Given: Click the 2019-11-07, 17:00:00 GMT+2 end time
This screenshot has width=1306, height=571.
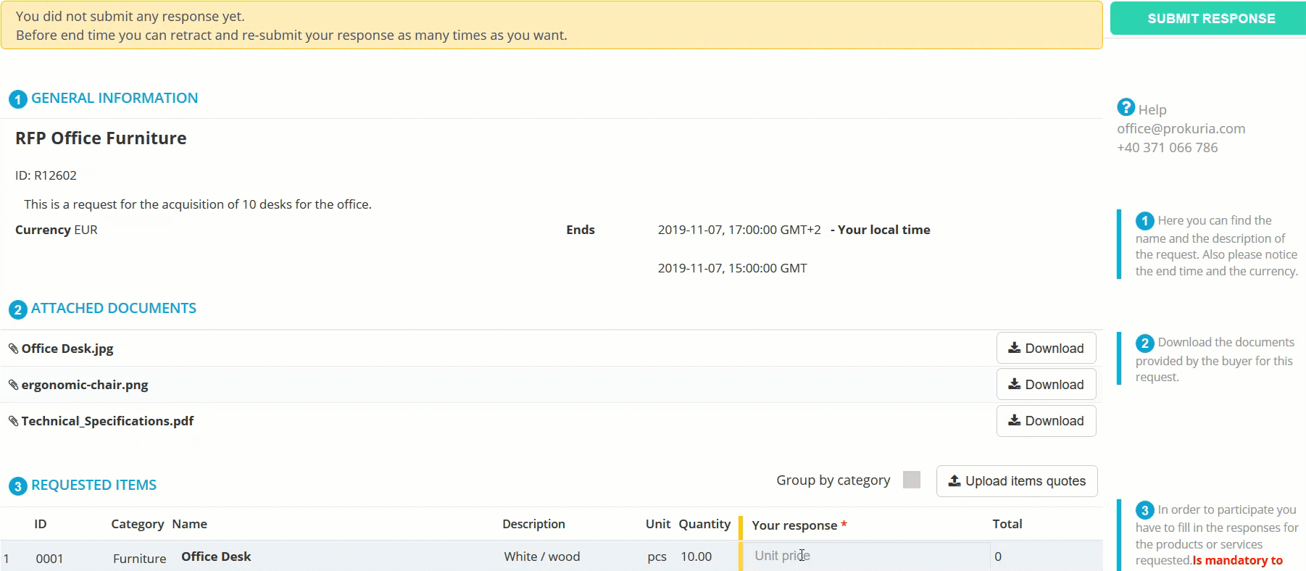Looking at the screenshot, I should (x=739, y=230).
